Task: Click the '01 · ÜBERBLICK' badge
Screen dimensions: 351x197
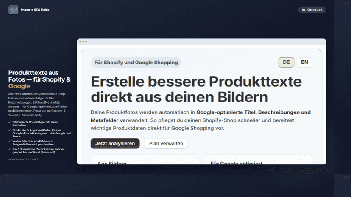Action: click(x=312, y=10)
